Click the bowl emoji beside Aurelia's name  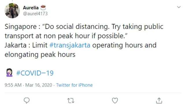pos(43,8)
